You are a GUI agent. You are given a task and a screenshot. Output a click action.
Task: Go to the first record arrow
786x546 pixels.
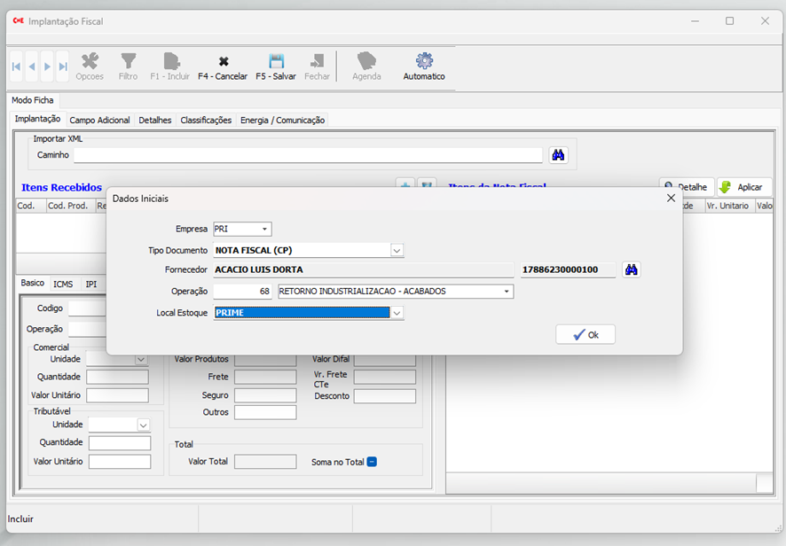pos(16,66)
